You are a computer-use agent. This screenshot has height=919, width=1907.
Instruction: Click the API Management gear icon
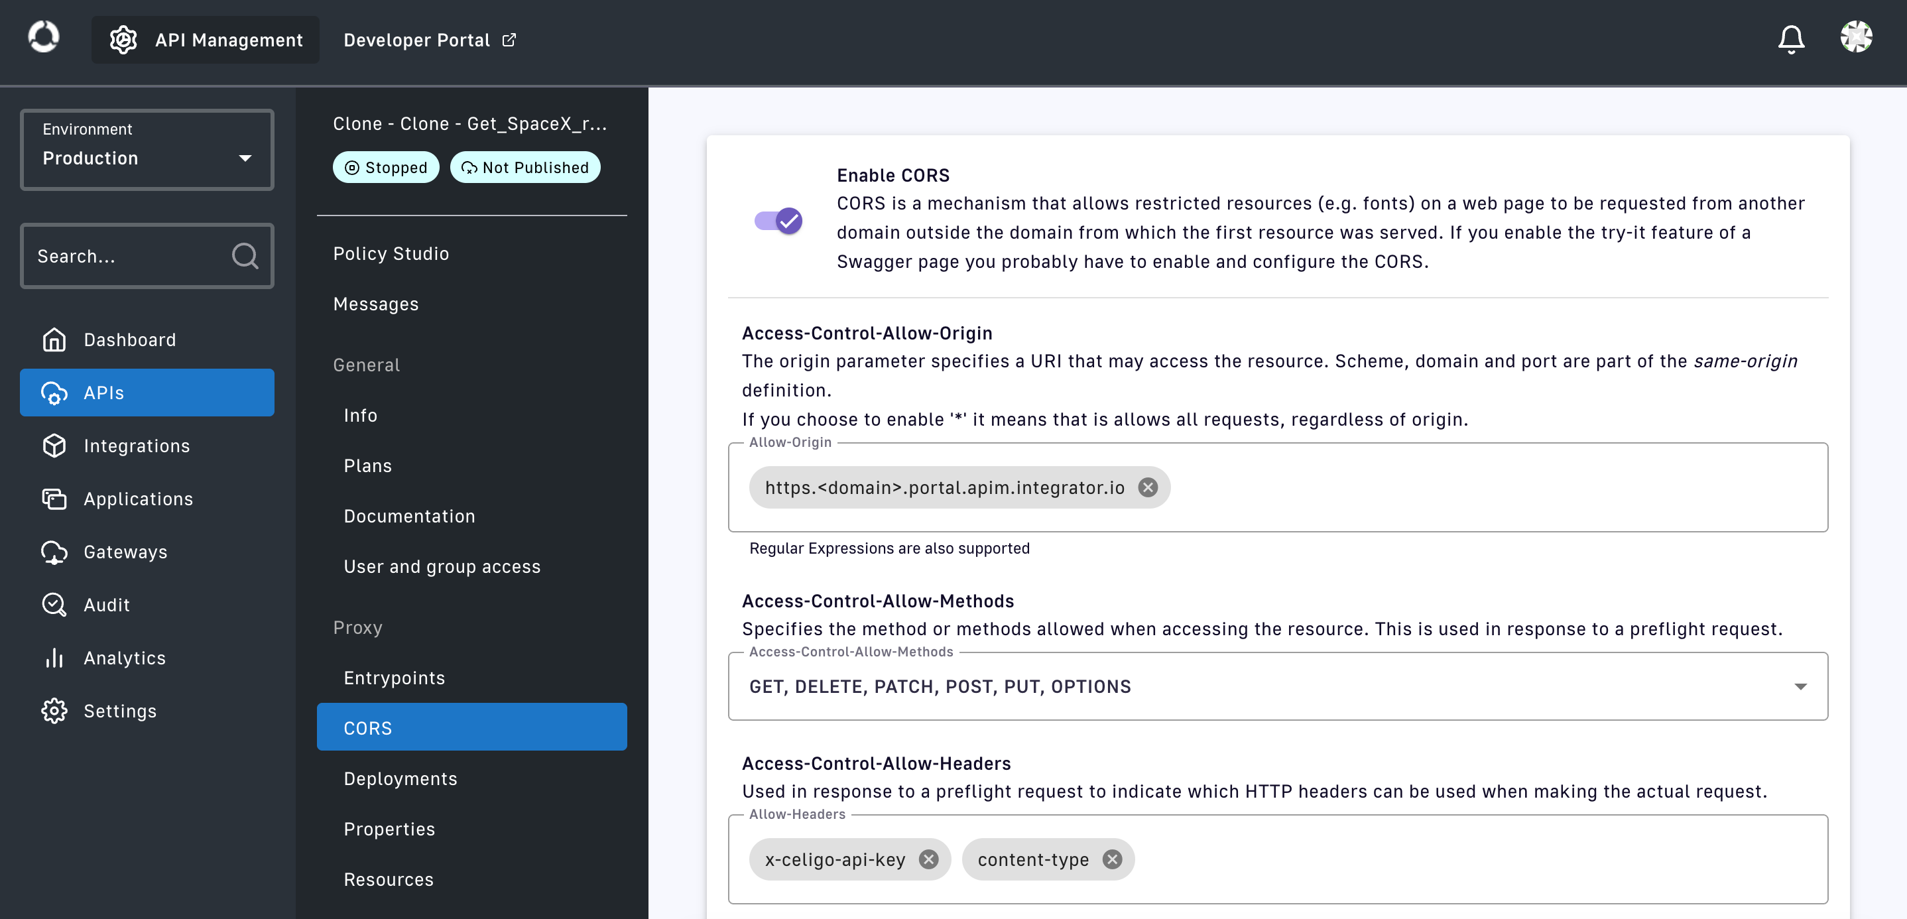pos(123,40)
